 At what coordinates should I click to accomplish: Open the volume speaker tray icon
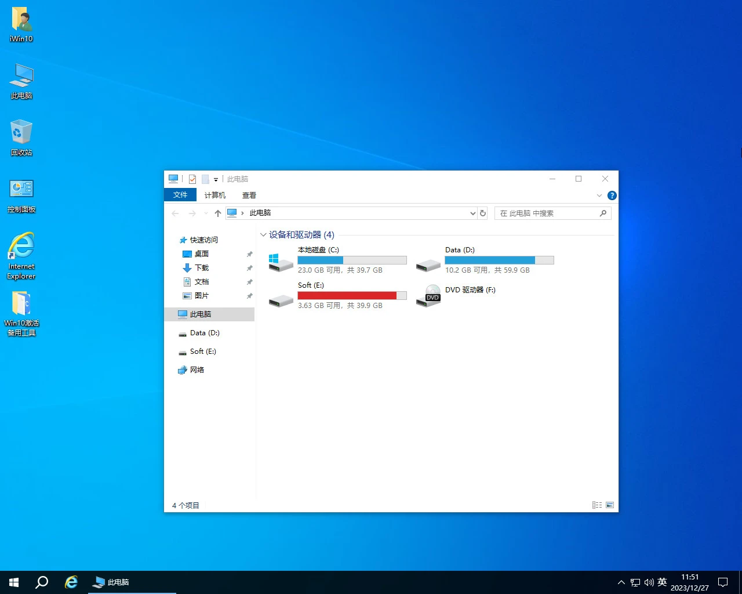tap(649, 582)
